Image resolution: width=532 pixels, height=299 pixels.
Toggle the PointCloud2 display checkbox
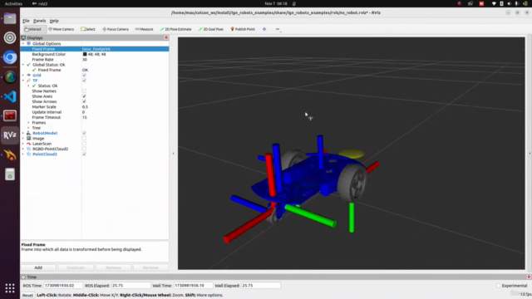[x=84, y=154]
